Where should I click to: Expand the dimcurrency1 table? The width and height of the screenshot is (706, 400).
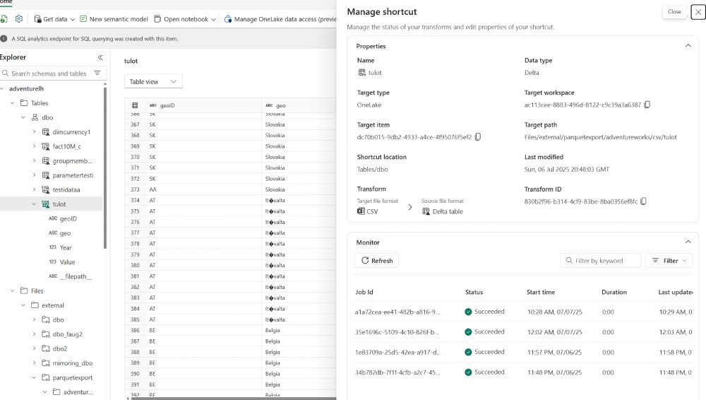coord(34,132)
